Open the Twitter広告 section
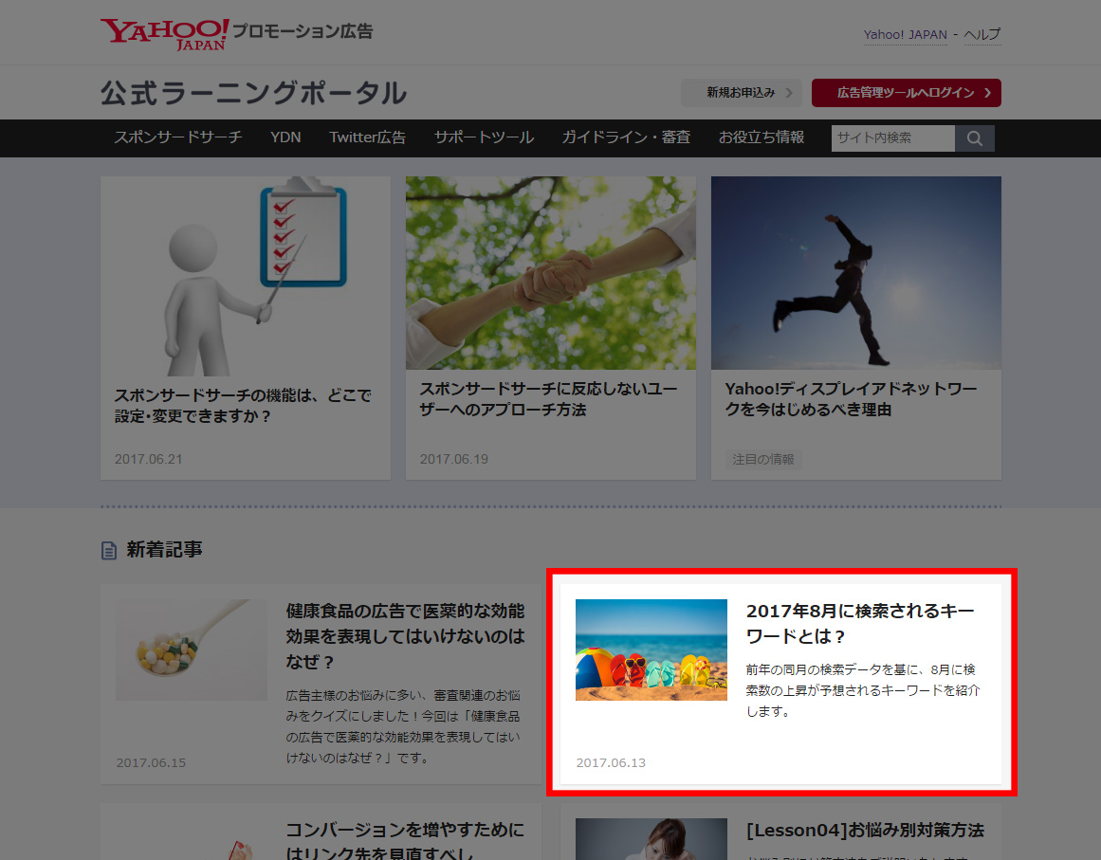Viewport: 1101px width, 860px height. tap(367, 137)
